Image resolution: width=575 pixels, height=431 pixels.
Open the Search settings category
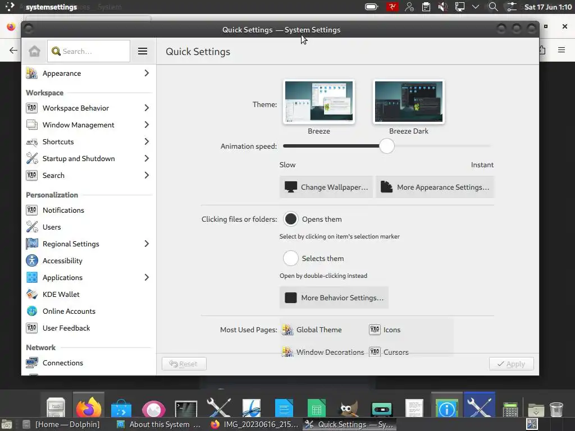point(88,175)
